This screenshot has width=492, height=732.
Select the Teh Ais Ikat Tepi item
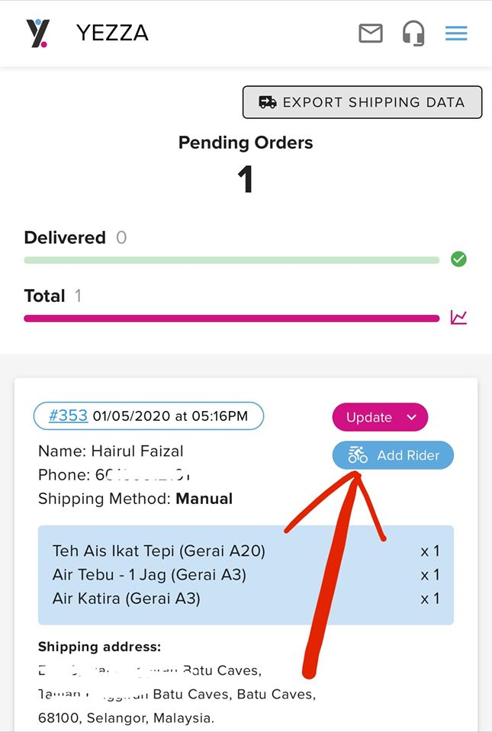point(159,551)
